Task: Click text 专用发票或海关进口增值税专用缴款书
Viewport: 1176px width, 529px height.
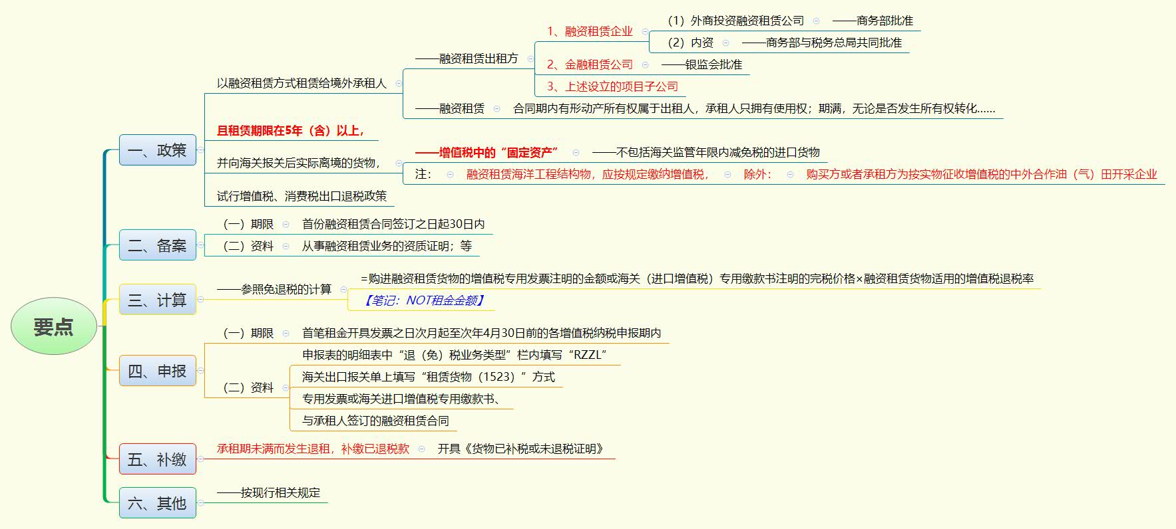Action: (x=401, y=399)
